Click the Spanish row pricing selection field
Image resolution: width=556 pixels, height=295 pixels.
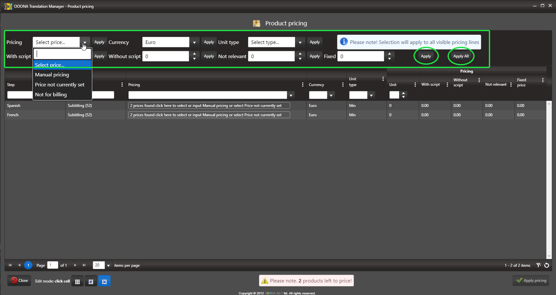point(209,106)
